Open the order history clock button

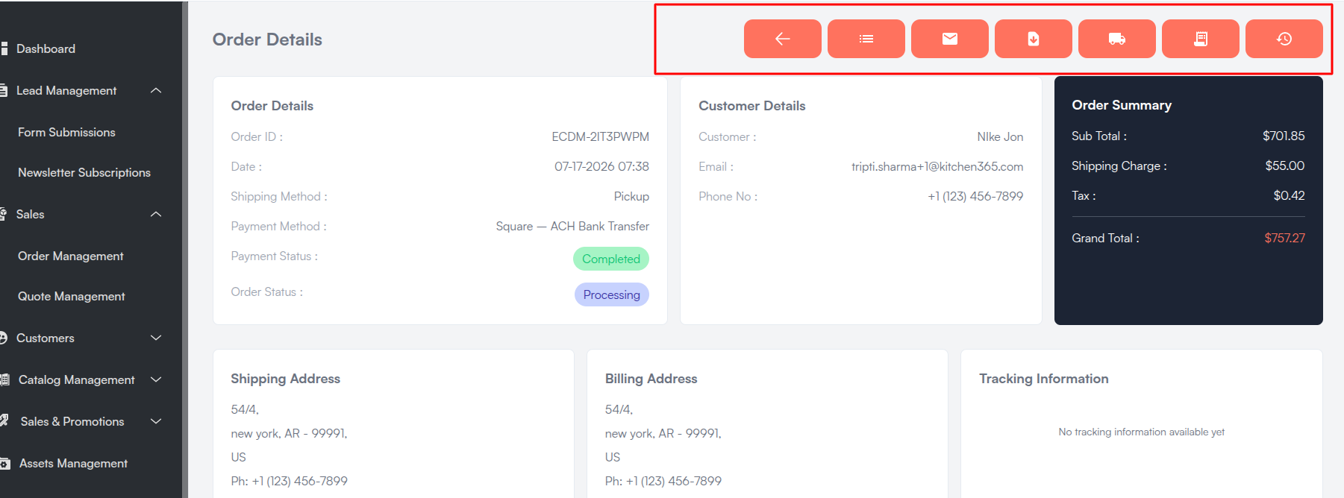point(1284,39)
